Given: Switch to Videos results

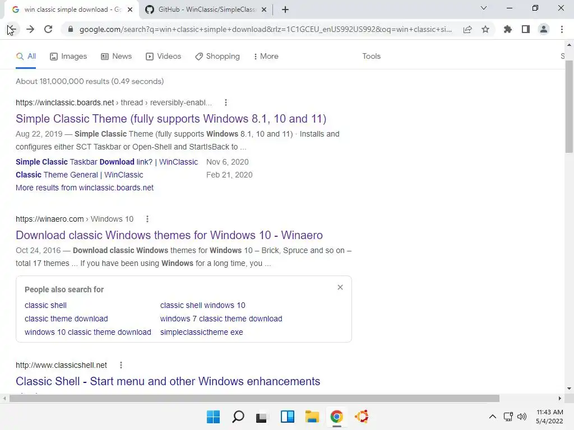Looking at the screenshot, I should click(x=164, y=57).
